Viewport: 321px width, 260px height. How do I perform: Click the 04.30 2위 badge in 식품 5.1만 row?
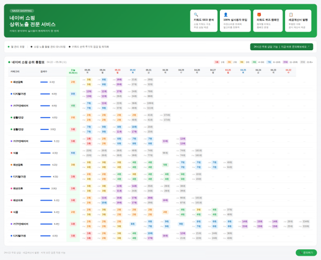point(165,212)
